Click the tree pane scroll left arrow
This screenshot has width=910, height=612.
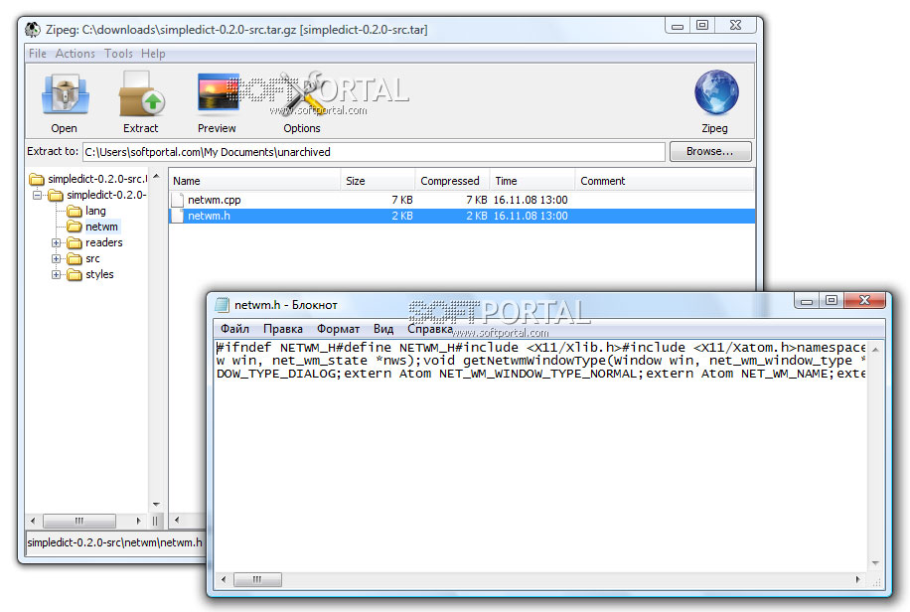33,521
